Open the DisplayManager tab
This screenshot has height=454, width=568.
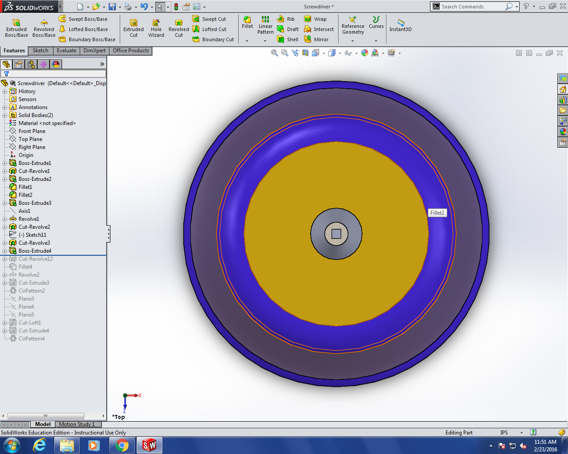tap(56, 64)
